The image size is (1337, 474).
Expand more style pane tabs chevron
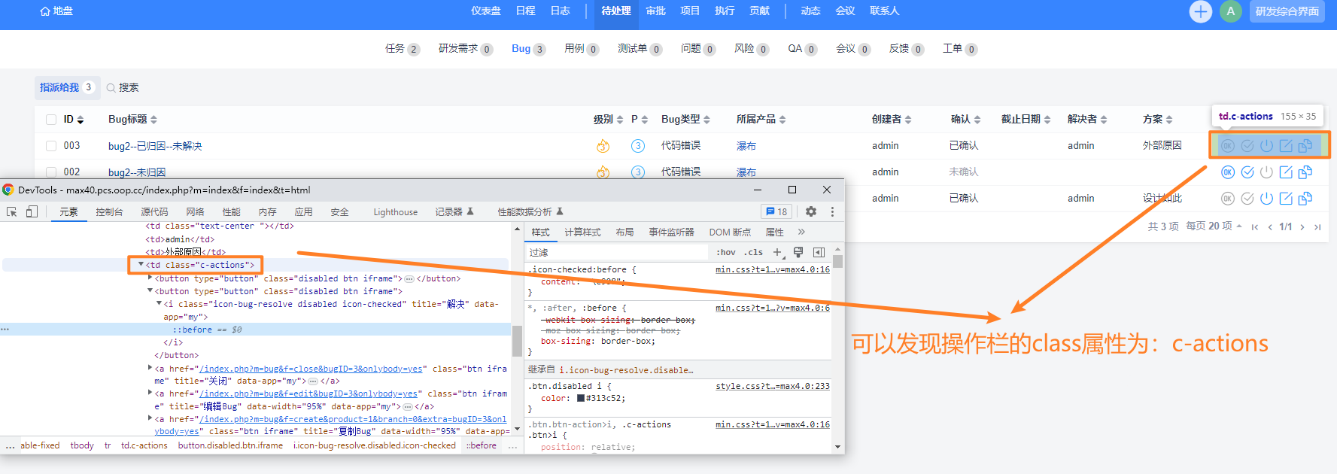click(801, 232)
